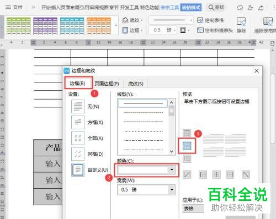Select the 擦除 eraser tool
276x219 pixels.
241,25
